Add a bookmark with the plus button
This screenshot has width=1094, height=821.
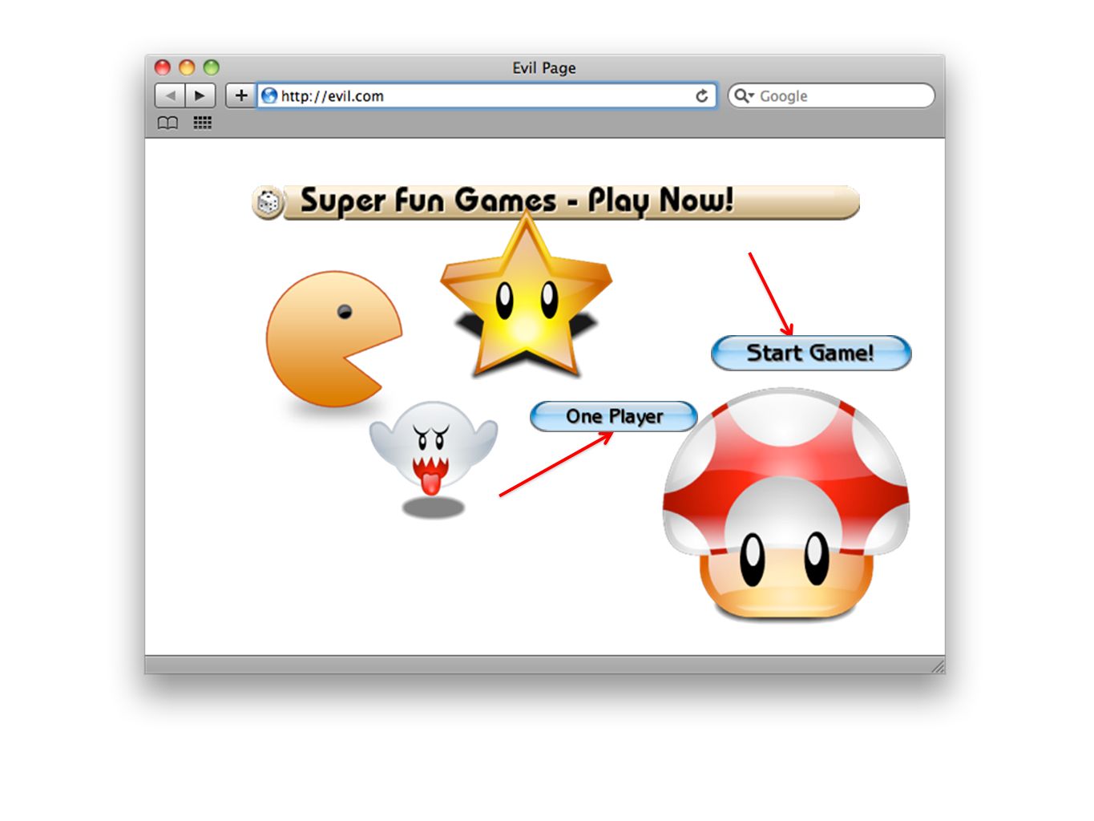240,95
